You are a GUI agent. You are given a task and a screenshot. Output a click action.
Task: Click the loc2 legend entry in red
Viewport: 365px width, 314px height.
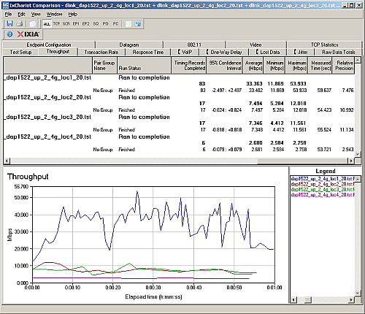(x=323, y=184)
